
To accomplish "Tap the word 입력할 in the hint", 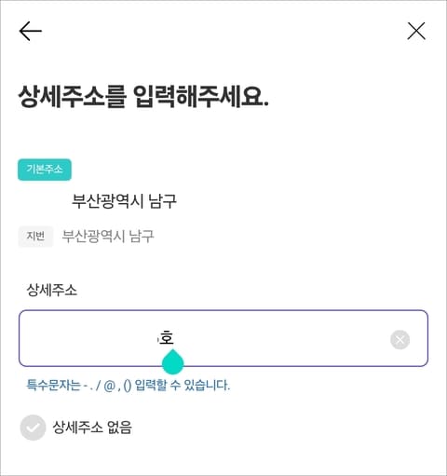I will click(x=151, y=386).
